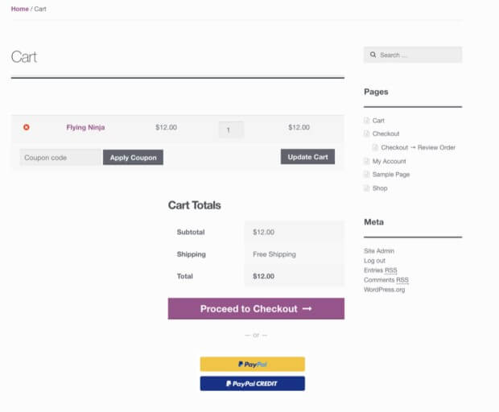Click the Log out link
499x412 pixels.
(x=374, y=261)
